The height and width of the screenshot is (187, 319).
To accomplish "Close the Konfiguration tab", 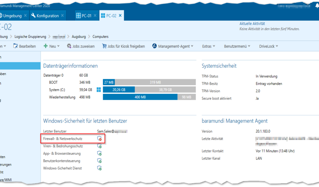I will [63, 16].
